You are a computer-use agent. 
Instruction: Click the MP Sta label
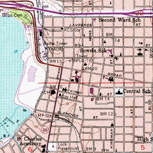45,115
